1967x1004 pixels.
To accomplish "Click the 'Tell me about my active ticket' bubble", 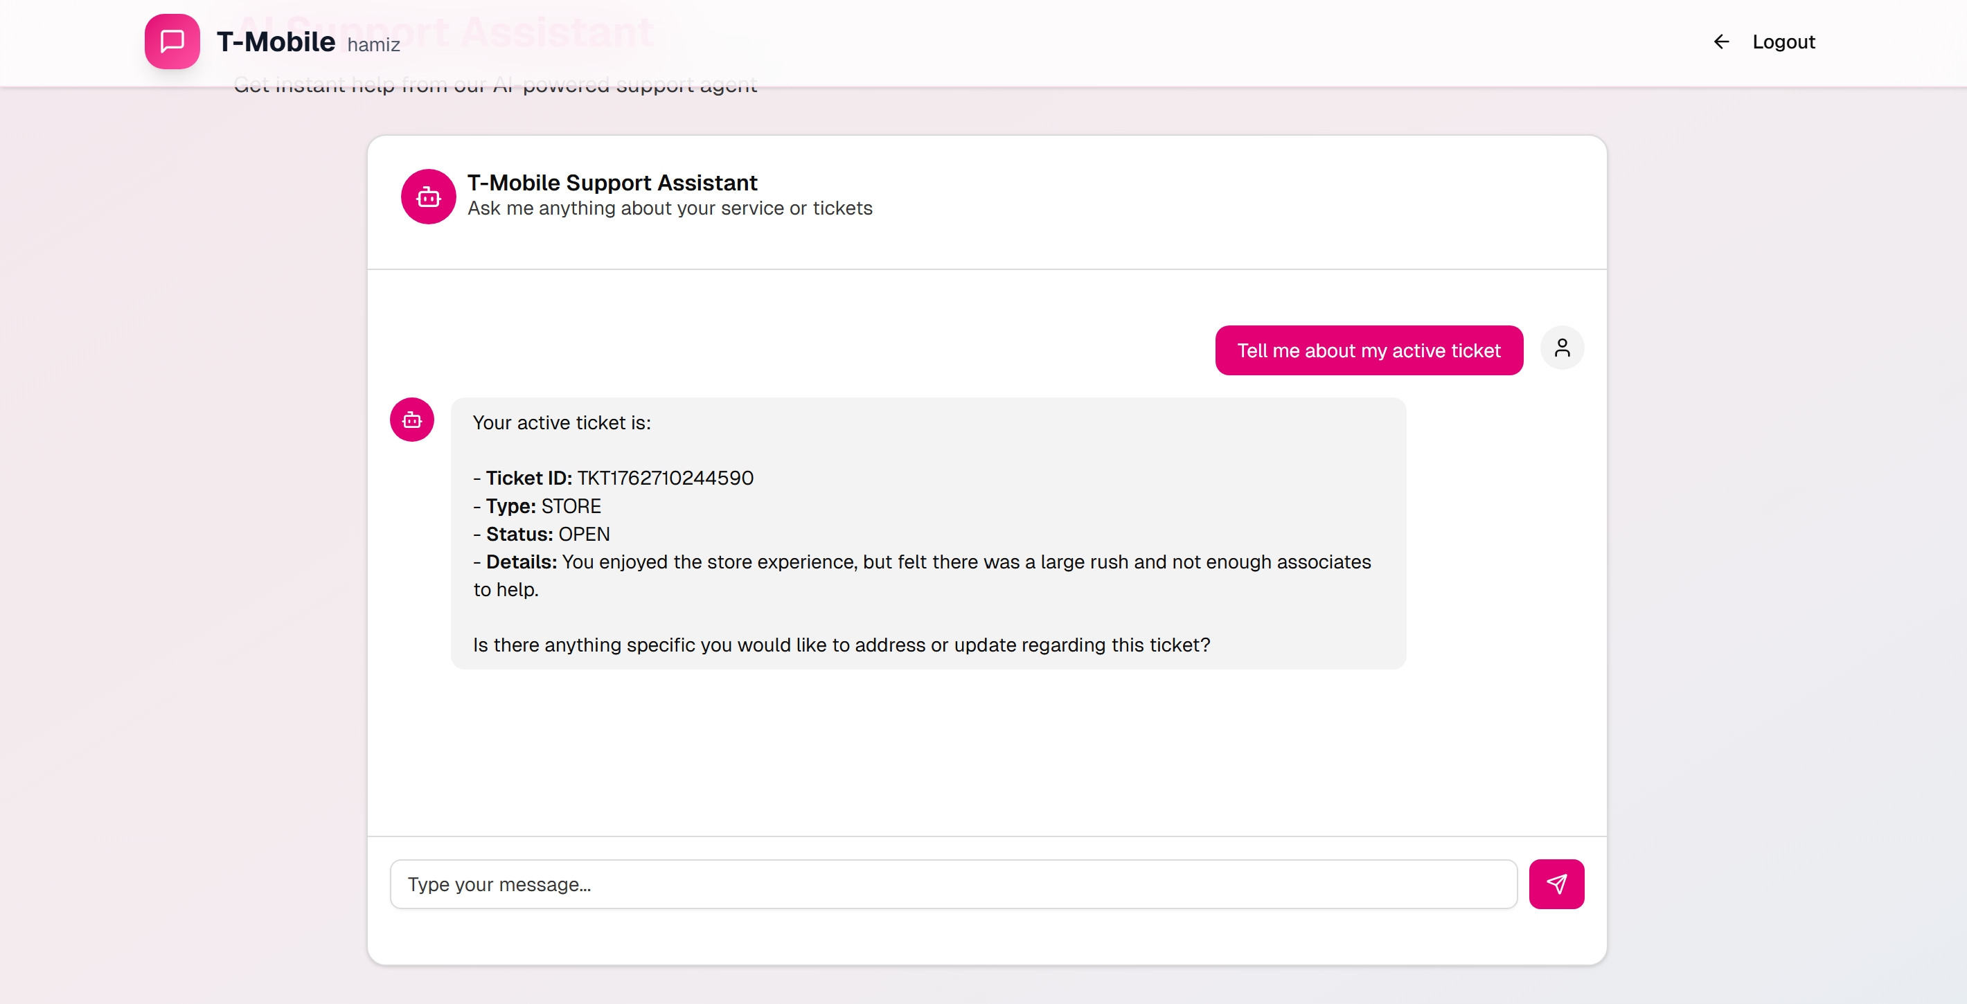I will [x=1369, y=350].
